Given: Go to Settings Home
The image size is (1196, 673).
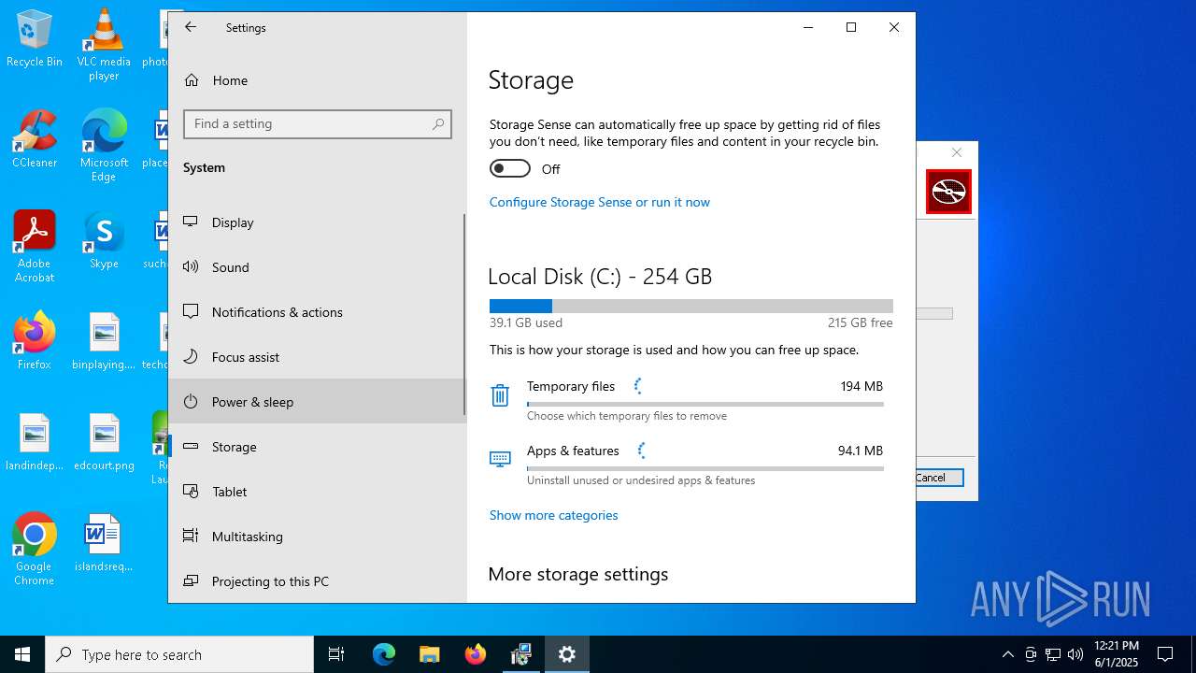Looking at the screenshot, I should pos(316,80).
